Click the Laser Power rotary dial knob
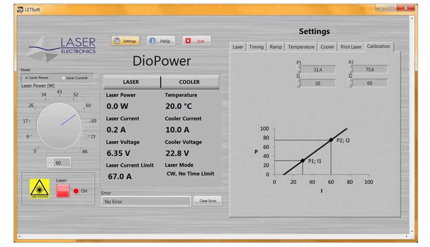Image resolution: width=430 pixels, height=247 pixels. [x=59, y=126]
